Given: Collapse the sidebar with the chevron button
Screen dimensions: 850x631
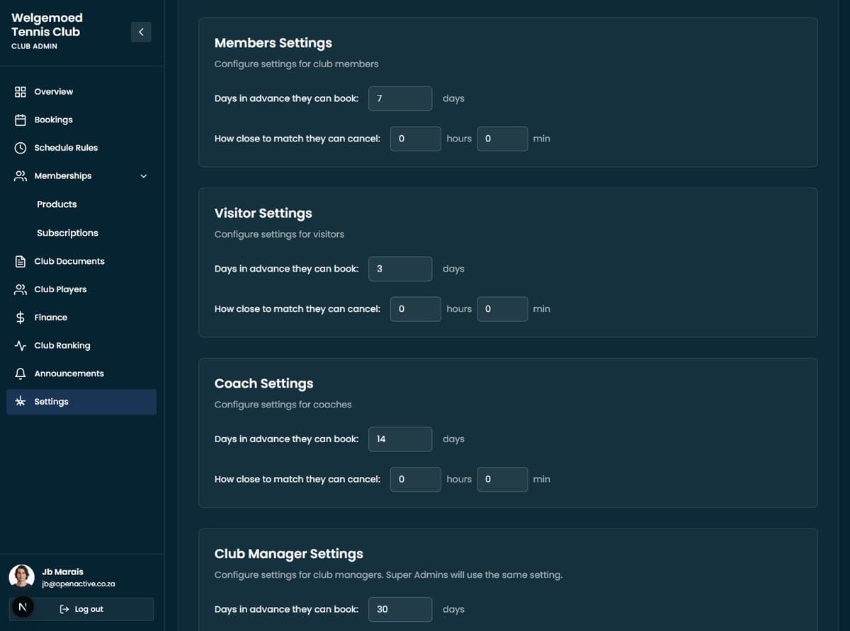Looking at the screenshot, I should 141,32.
